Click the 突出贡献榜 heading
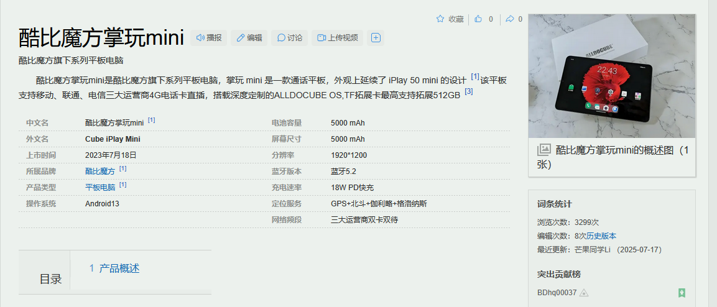Image resolution: width=717 pixels, height=307 pixels. [559, 275]
